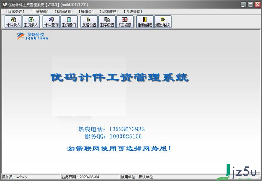
Task: Open the 初始设置 menu
Action: pos(64,11)
